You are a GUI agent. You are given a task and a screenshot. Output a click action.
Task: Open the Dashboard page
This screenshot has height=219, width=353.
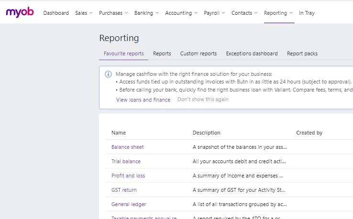(x=56, y=13)
